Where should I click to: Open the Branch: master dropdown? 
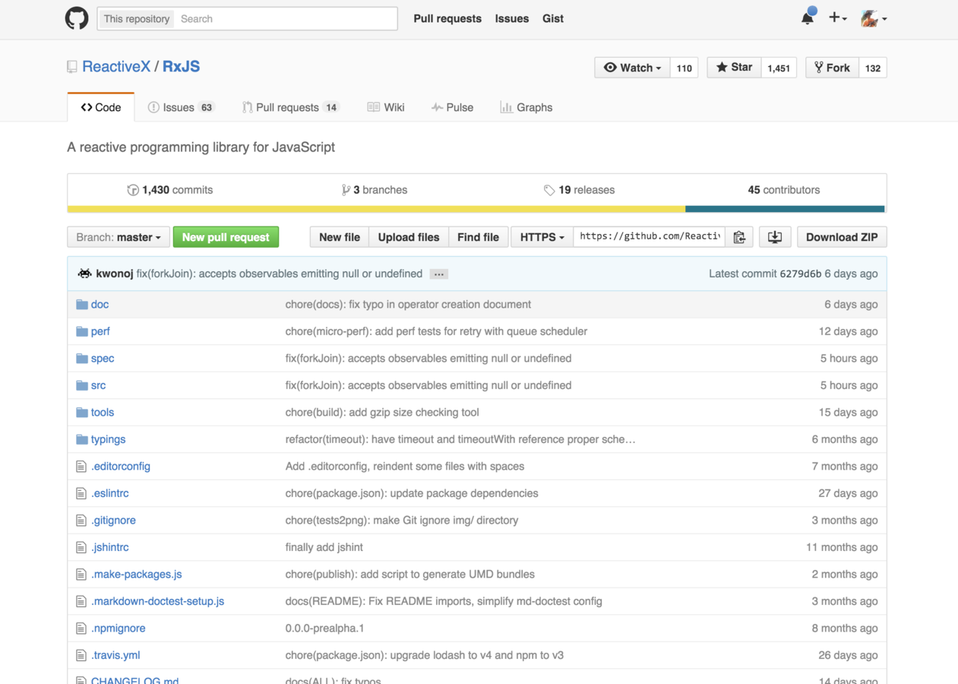(118, 237)
